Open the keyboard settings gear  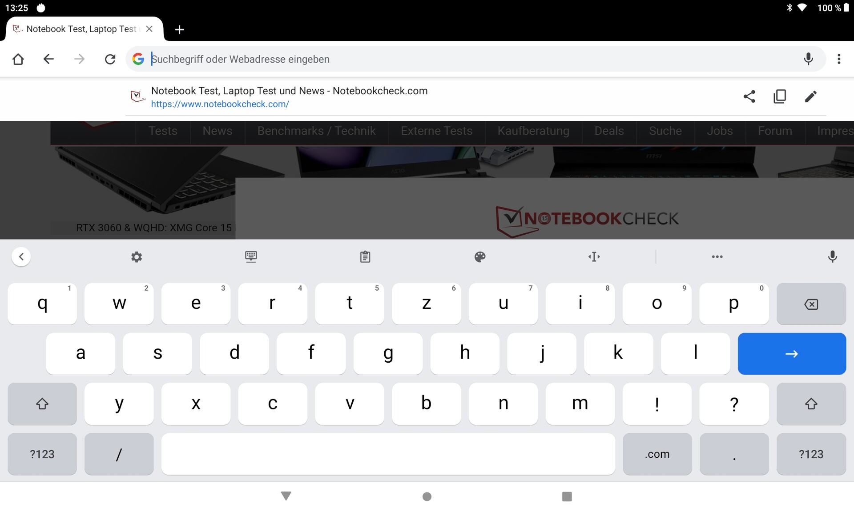tap(137, 257)
